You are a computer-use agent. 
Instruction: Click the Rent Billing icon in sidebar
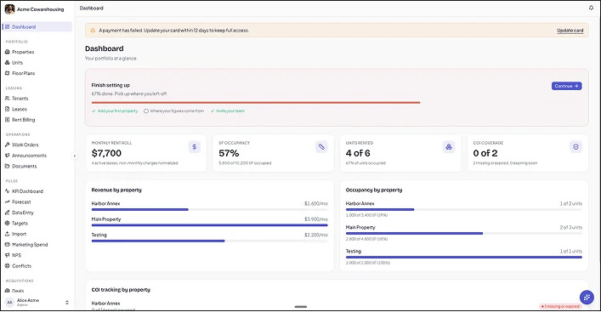pos(7,120)
